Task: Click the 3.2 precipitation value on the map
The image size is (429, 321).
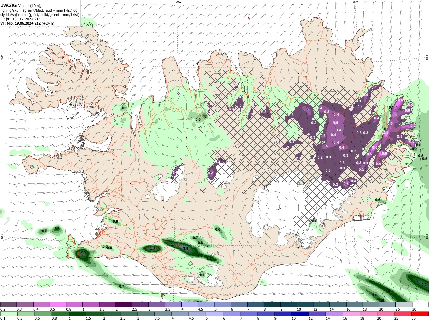Action: click(x=152, y=249)
